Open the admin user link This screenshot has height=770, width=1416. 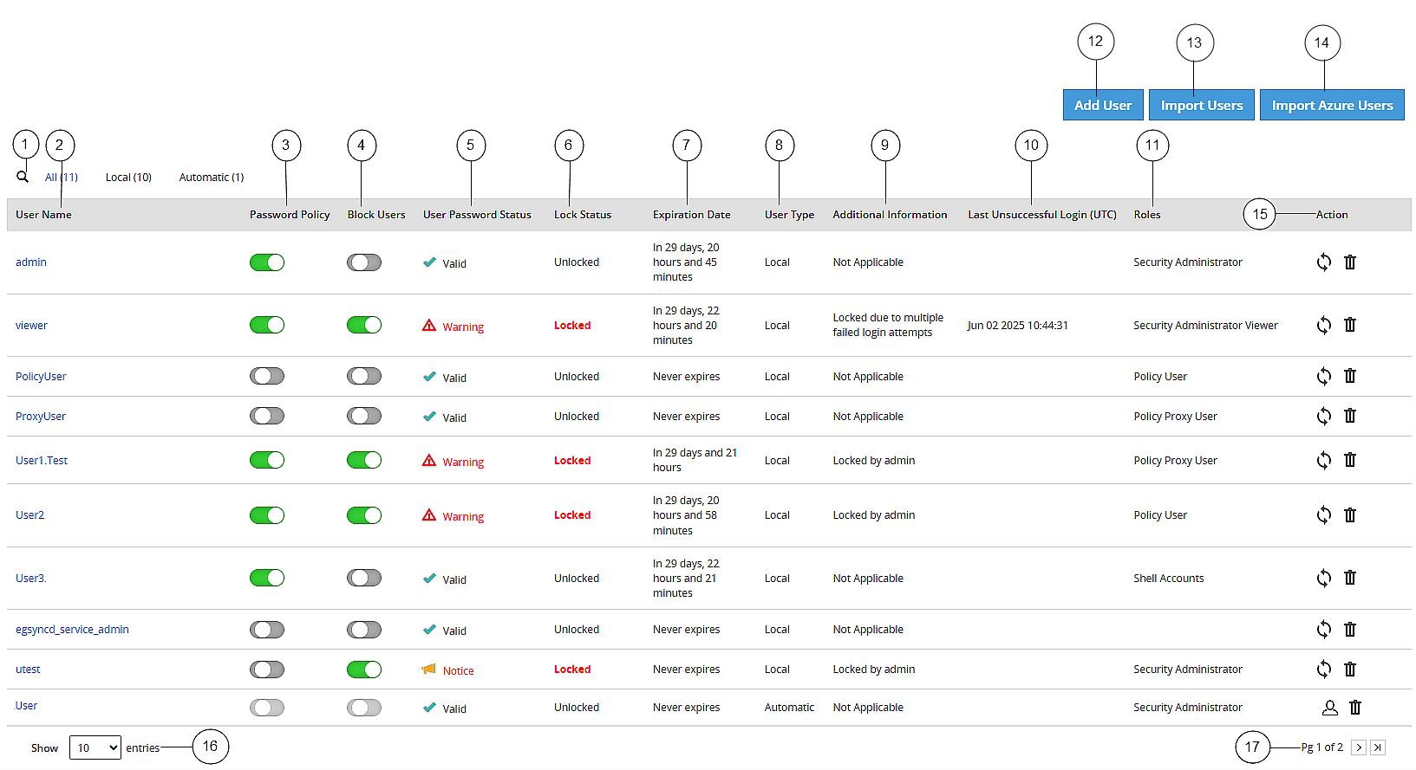31,262
